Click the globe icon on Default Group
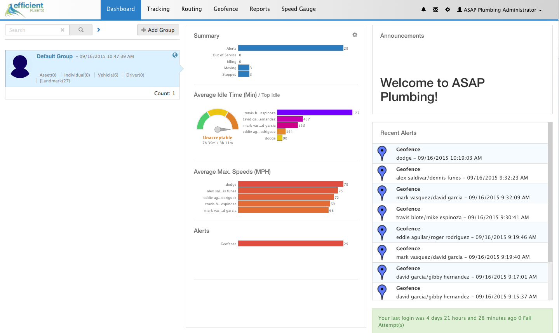 coord(175,55)
